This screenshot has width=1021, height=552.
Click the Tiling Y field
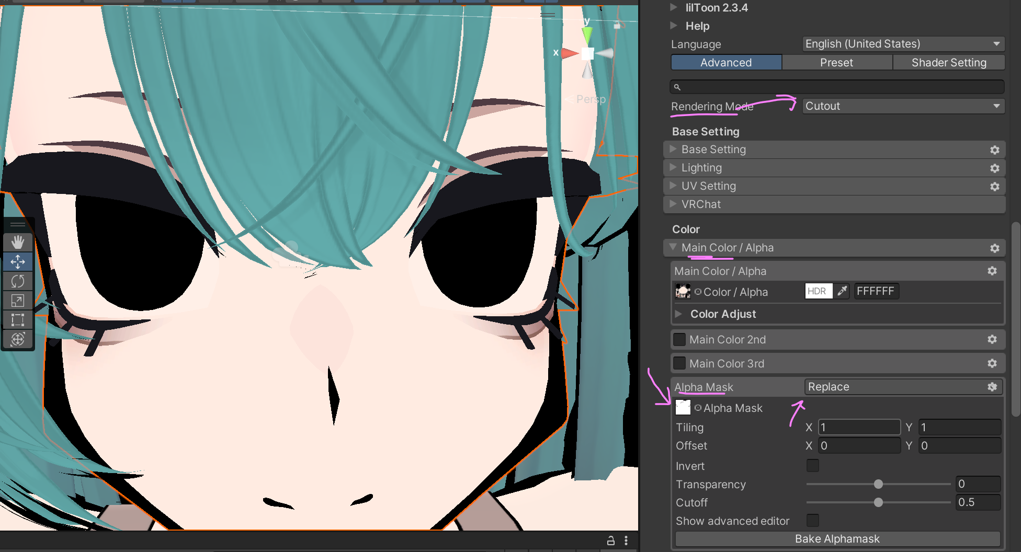click(960, 428)
